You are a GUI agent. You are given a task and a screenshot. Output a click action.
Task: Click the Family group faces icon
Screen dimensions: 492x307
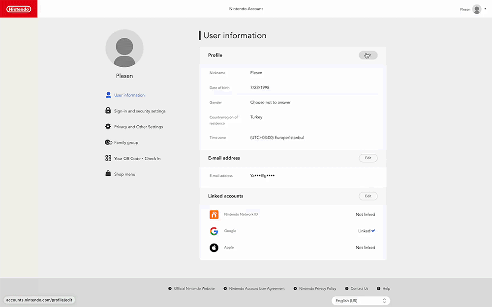point(108,142)
